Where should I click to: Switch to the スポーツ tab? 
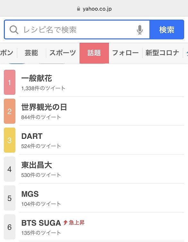63,53
